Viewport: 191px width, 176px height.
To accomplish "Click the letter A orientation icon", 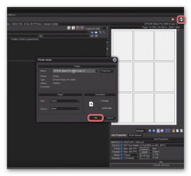I will click(91, 104).
